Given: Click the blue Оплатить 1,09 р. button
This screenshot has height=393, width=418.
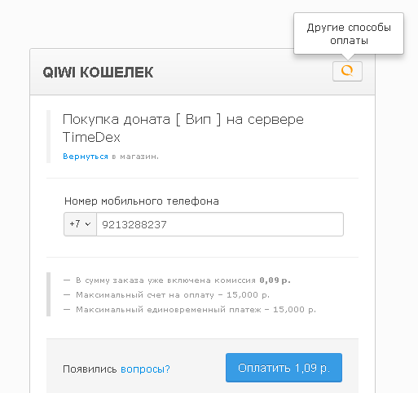Looking at the screenshot, I should coord(284,368).
